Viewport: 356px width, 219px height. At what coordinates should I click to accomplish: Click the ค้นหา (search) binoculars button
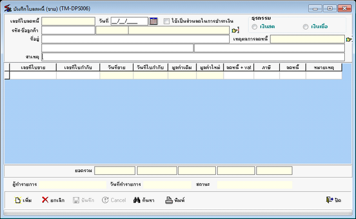[144, 200]
